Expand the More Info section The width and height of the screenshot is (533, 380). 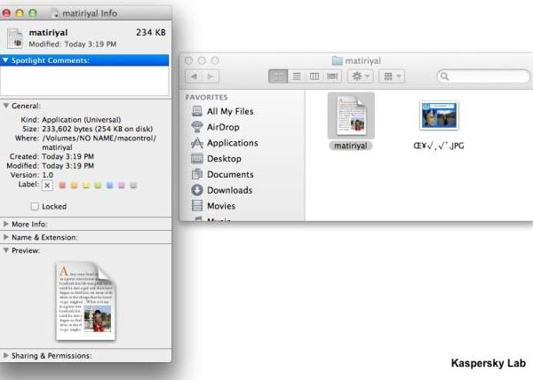6,224
